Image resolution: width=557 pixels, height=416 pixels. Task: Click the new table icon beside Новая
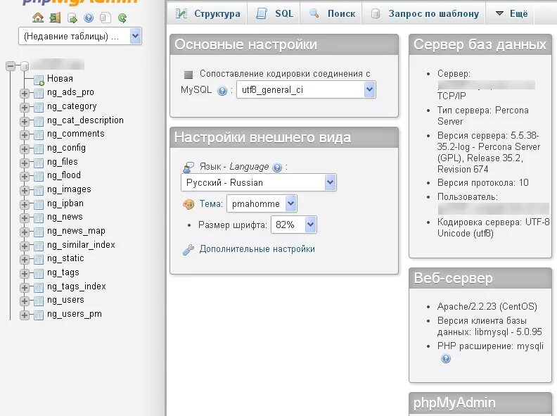(x=39, y=80)
